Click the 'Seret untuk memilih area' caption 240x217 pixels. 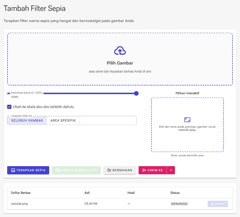(x=187, y=155)
